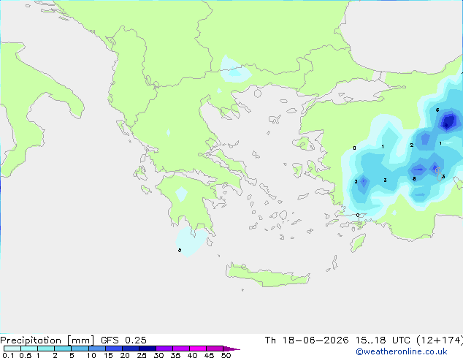The height and width of the screenshot is (358, 463).
Task: Click the "20" legend scale label
Action: (x=125, y=355)
